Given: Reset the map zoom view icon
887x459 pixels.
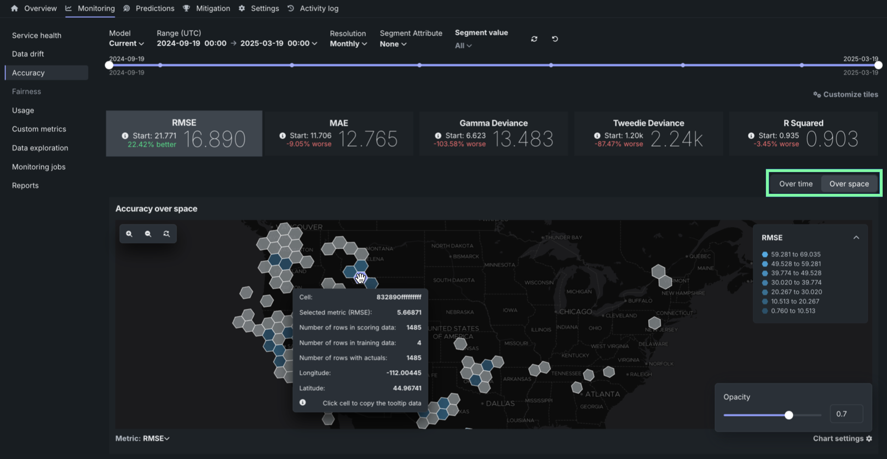Looking at the screenshot, I should 166,234.
